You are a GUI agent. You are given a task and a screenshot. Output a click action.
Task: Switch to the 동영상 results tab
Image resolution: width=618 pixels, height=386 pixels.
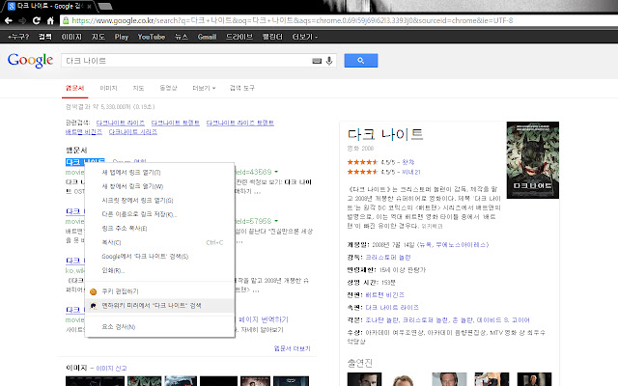(168, 88)
